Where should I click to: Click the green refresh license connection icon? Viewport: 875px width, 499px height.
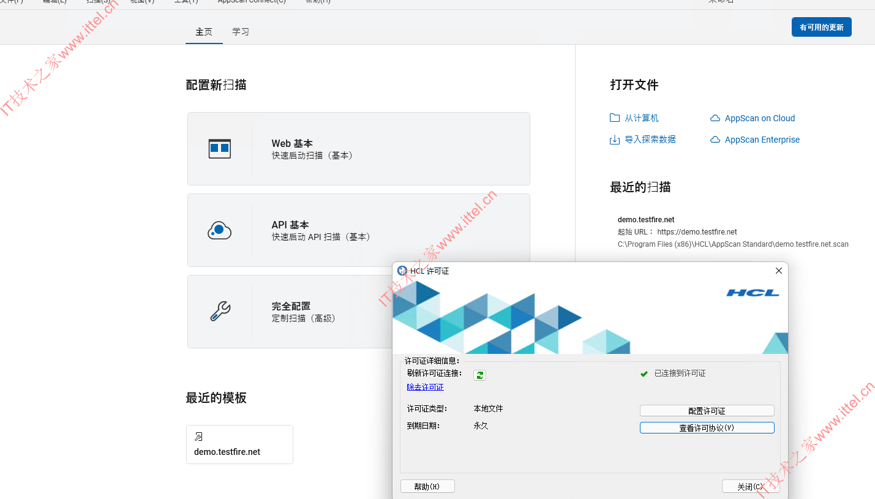479,375
